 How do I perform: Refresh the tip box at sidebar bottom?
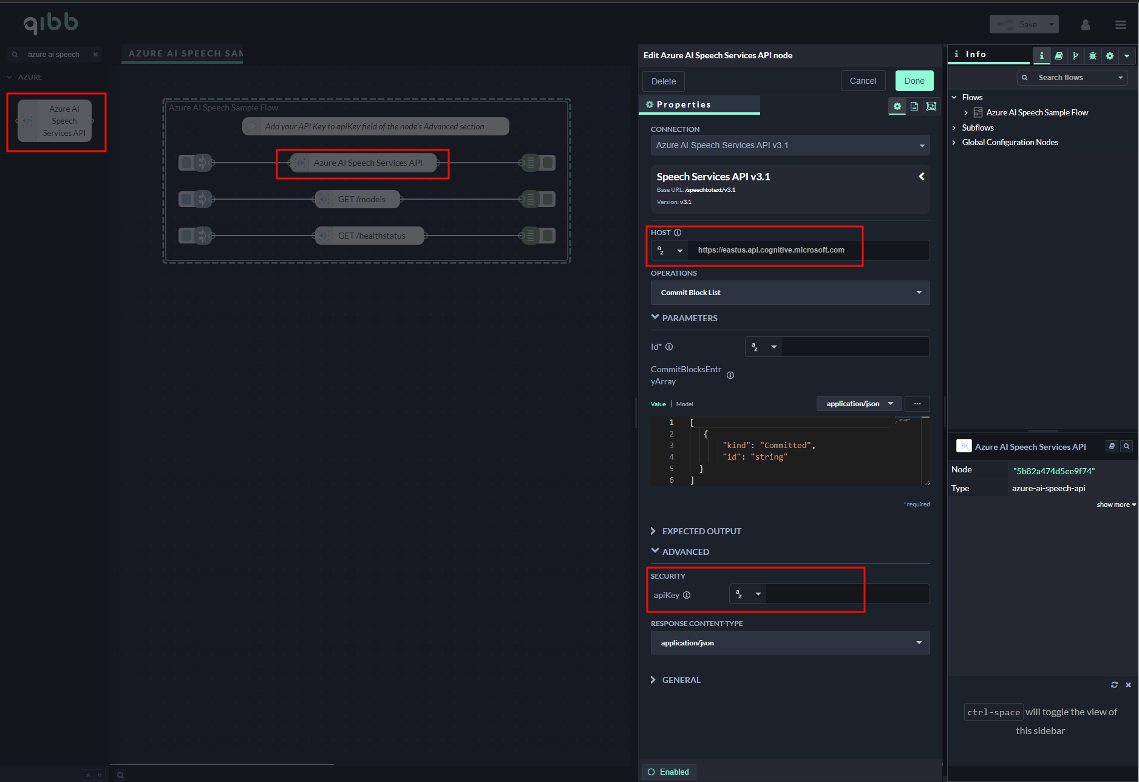coord(1114,685)
